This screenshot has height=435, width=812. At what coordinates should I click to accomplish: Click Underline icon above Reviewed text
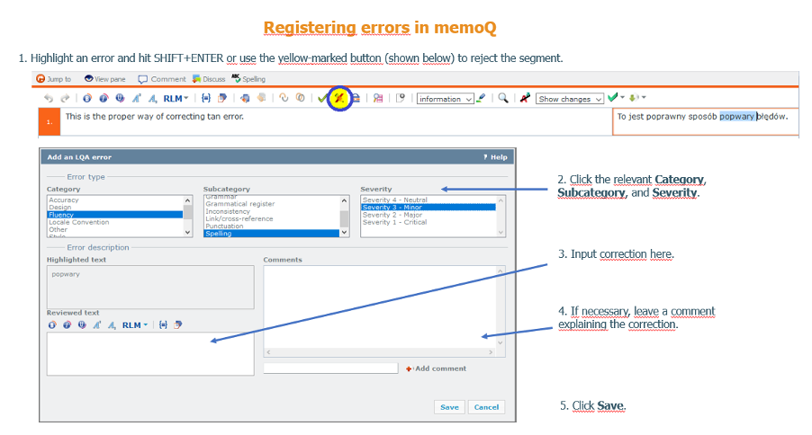coord(82,324)
